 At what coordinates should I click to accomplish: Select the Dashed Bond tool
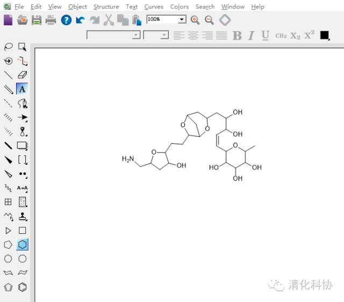coord(9,103)
